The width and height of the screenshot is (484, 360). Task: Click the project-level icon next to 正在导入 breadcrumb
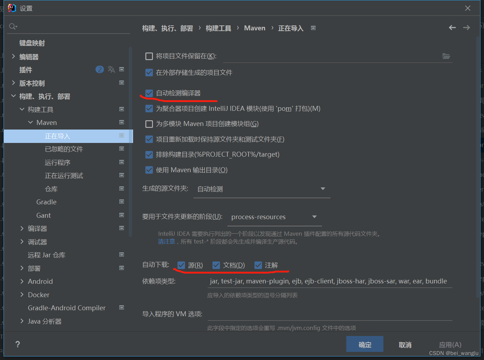(313, 28)
